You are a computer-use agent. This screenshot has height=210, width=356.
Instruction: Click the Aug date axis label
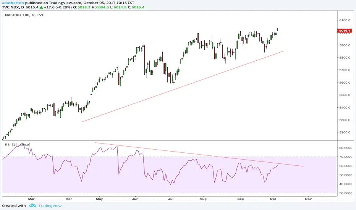pyautogui.click(x=203, y=199)
